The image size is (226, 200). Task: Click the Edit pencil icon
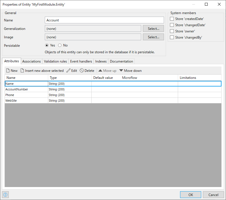coord(68,71)
